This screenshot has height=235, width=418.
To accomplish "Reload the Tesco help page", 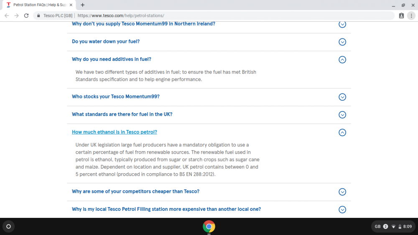I will 26,16.
